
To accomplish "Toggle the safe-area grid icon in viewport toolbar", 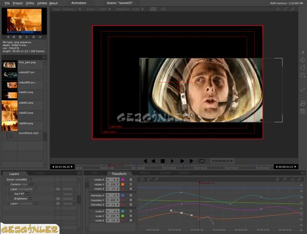I will tap(153, 9).
